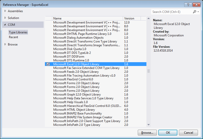
Task: Click the scrollbar up arrow
Action: tap(149, 18)
